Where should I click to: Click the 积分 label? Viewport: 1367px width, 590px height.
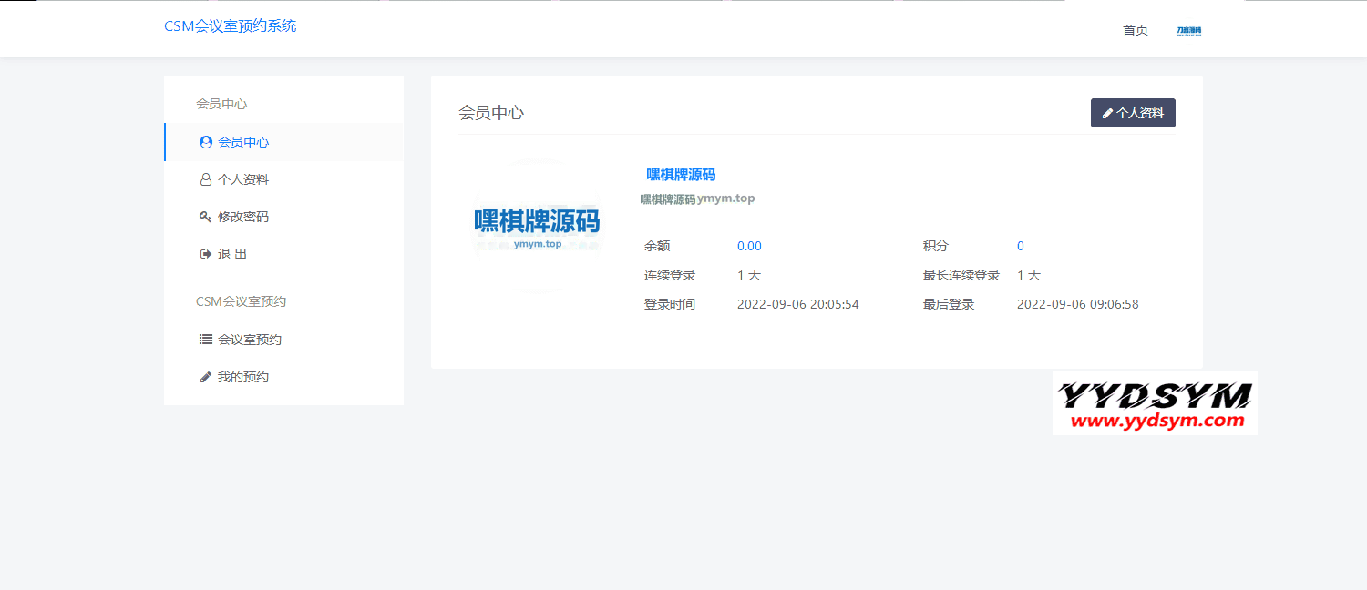point(936,246)
